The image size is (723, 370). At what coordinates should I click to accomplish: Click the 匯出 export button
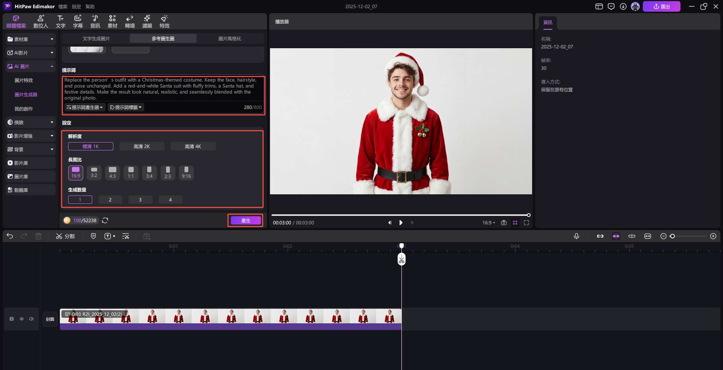click(x=661, y=6)
